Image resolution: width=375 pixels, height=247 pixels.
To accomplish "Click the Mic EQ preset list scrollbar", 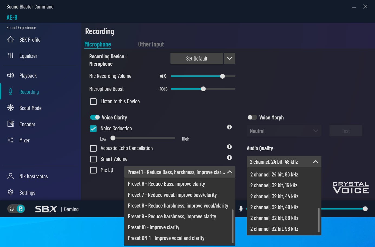I will coord(233,226).
